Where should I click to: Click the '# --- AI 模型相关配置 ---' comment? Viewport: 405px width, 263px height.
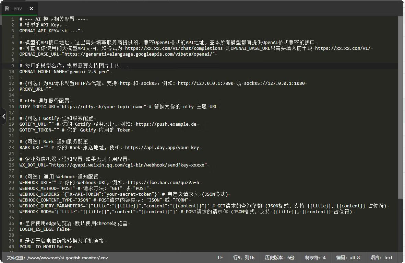(x=52, y=19)
